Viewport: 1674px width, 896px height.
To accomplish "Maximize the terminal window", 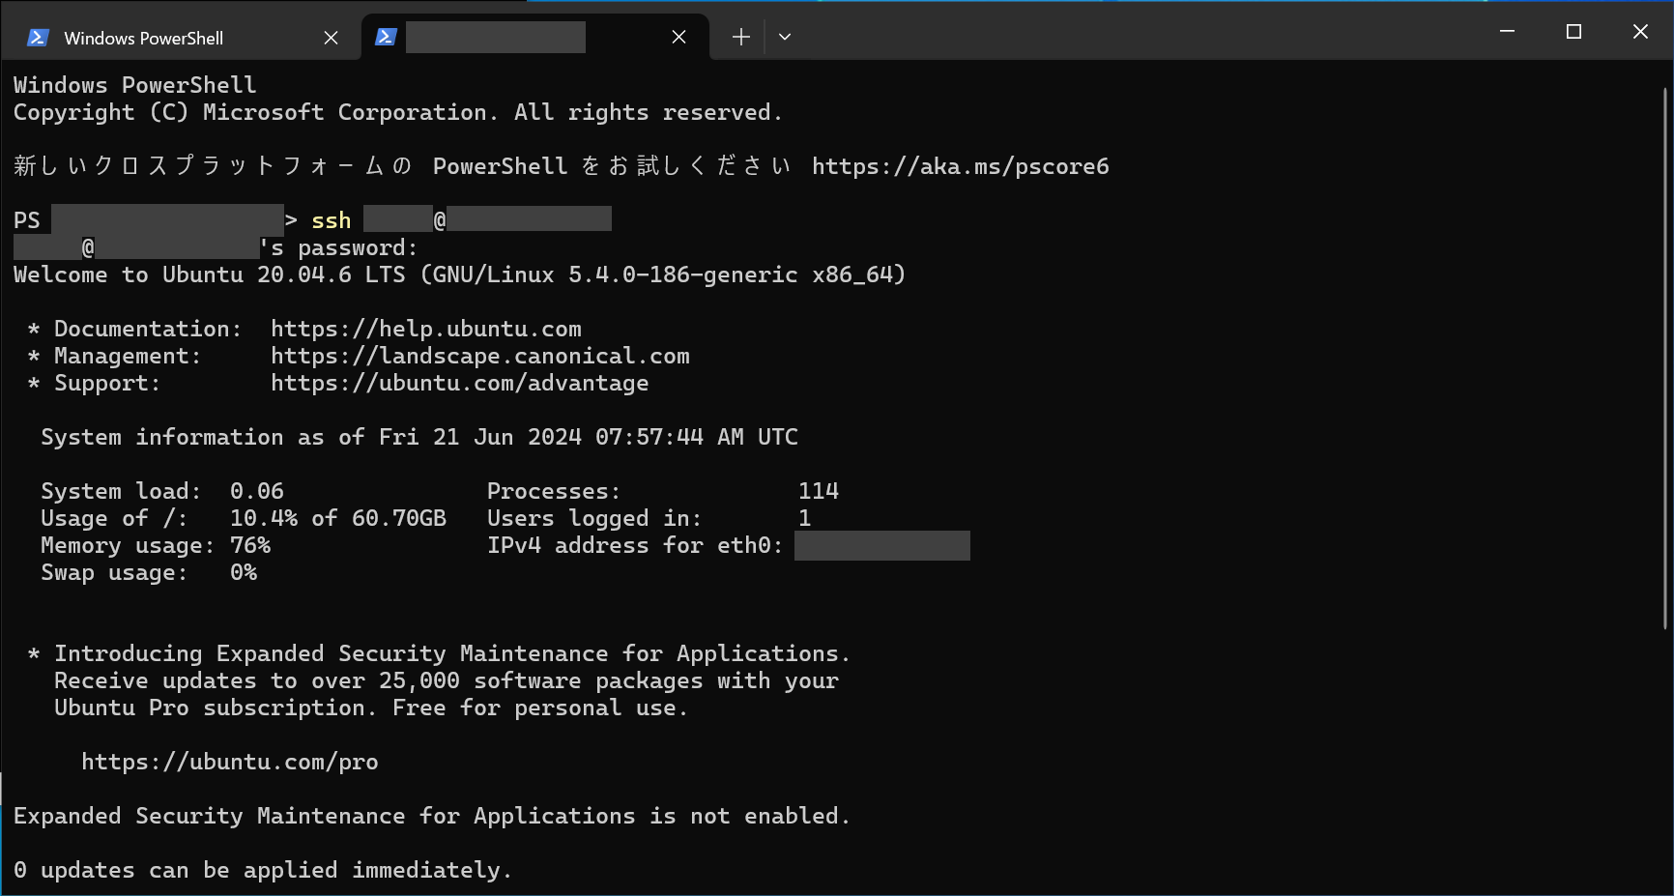I will pos(1573,32).
